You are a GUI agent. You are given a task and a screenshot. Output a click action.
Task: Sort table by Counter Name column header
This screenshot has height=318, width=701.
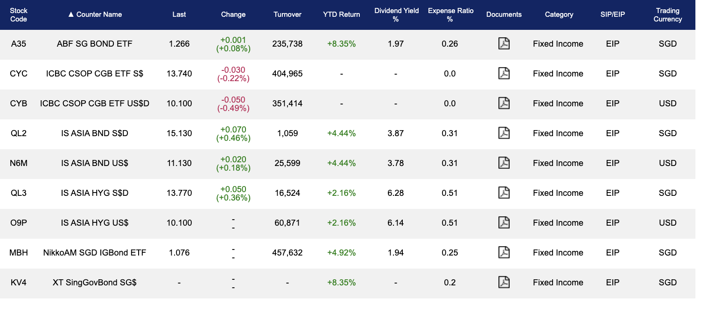[95, 14]
